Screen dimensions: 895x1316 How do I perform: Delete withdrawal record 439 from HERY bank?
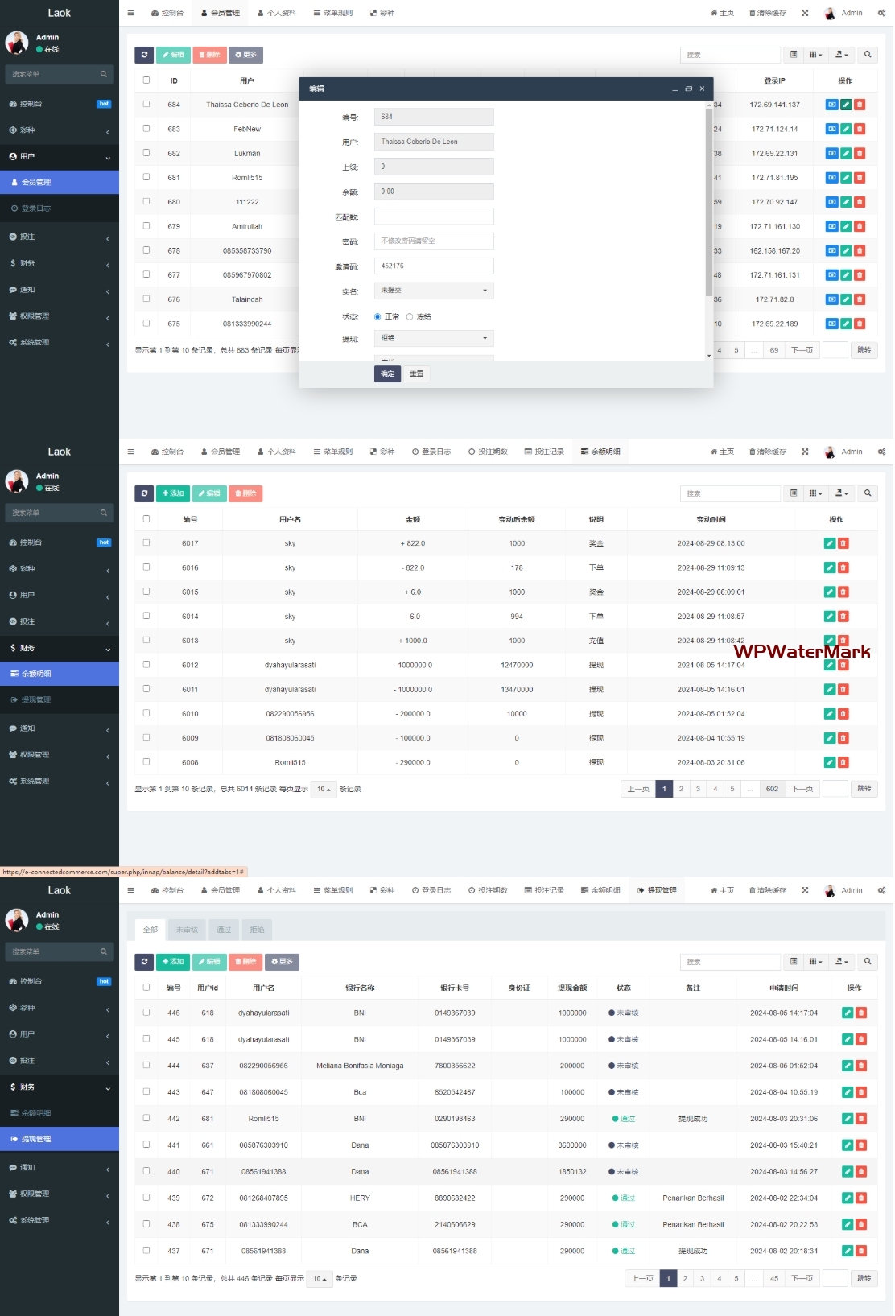(861, 1198)
